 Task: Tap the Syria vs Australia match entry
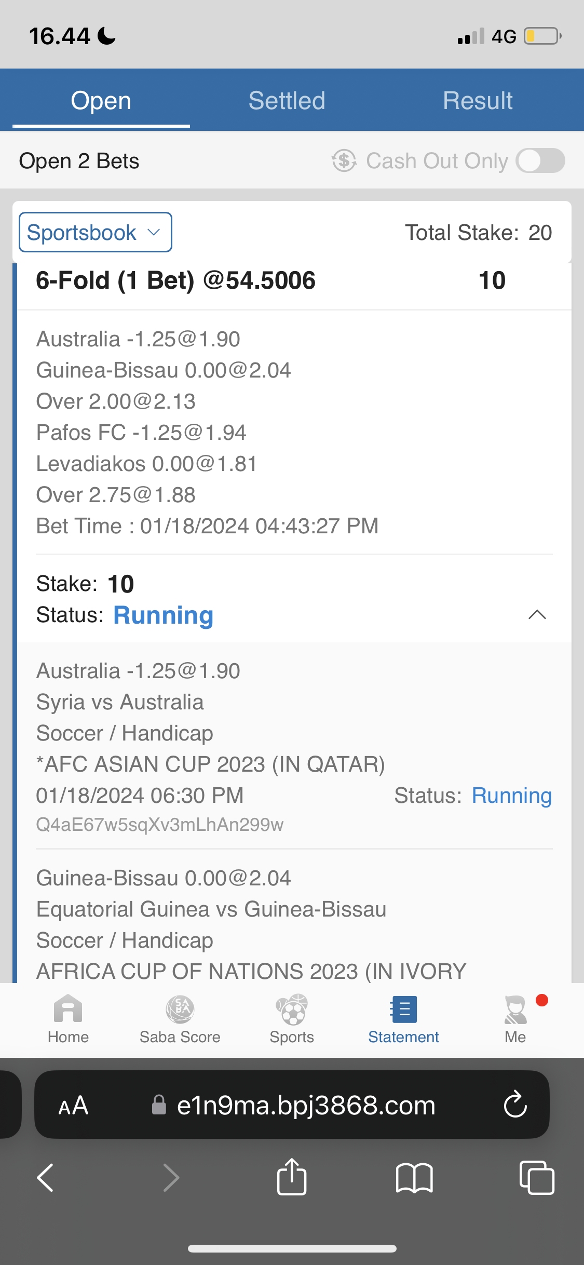(x=120, y=703)
